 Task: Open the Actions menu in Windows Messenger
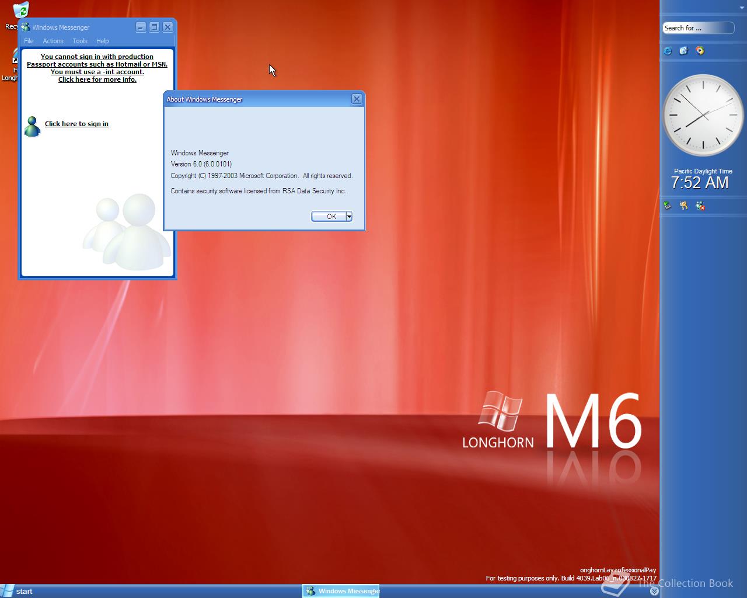pos(53,41)
